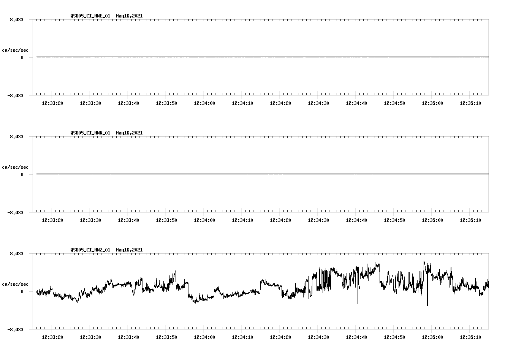The width and height of the screenshot is (516, 351).
Task: Click the cm/sec/sec axis label on the middle plot
Action: click(x=16, y=167)
